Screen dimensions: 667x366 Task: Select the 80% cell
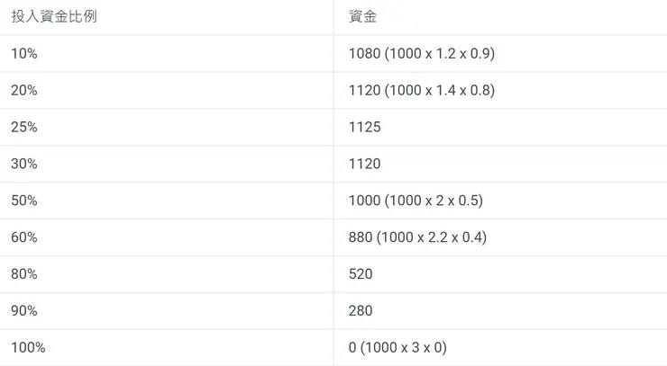[24, 273]
